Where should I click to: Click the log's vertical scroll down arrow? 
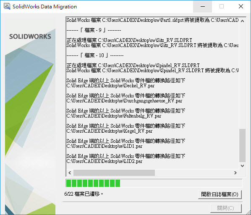[x=242, y=166]
